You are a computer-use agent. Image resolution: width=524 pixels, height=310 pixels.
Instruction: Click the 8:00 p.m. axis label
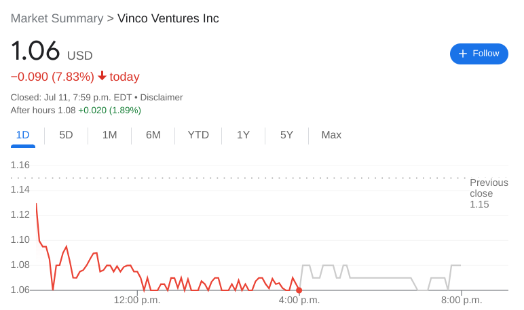[x=462, y=300]
